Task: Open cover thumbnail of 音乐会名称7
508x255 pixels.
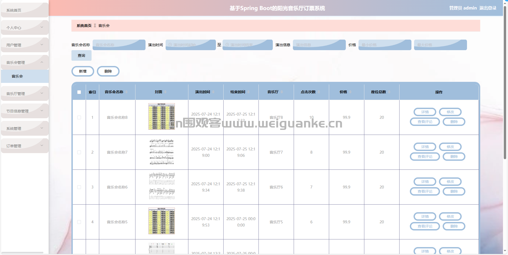Action: point(162,152)
